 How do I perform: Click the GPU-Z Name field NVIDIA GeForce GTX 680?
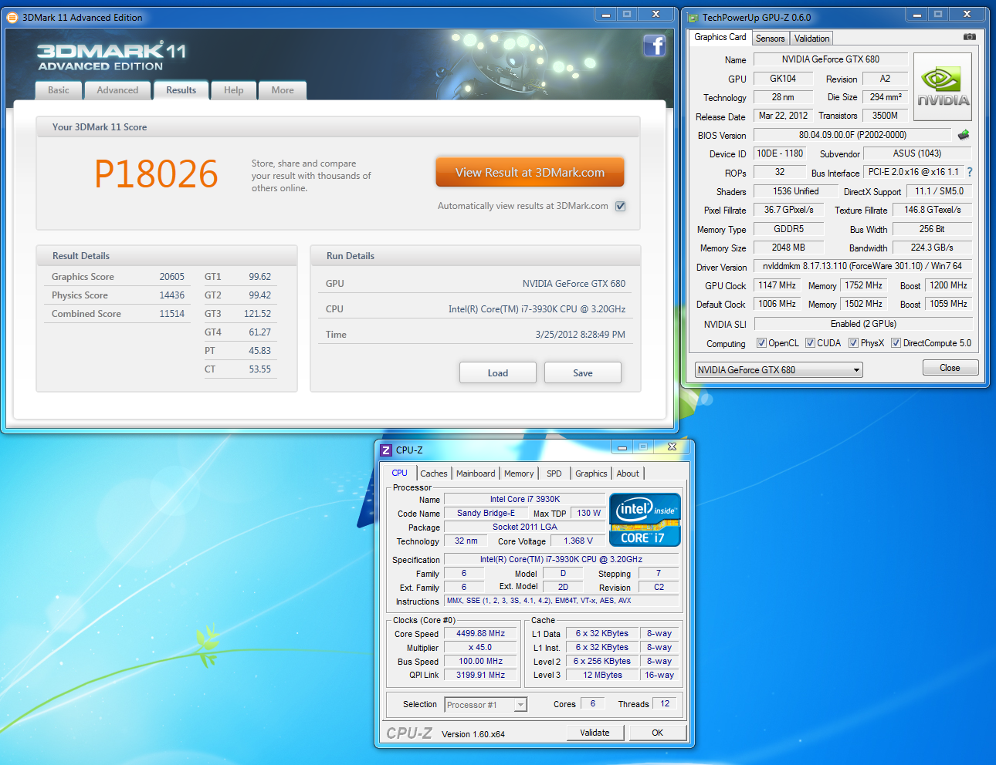click(x=830, y=59)
